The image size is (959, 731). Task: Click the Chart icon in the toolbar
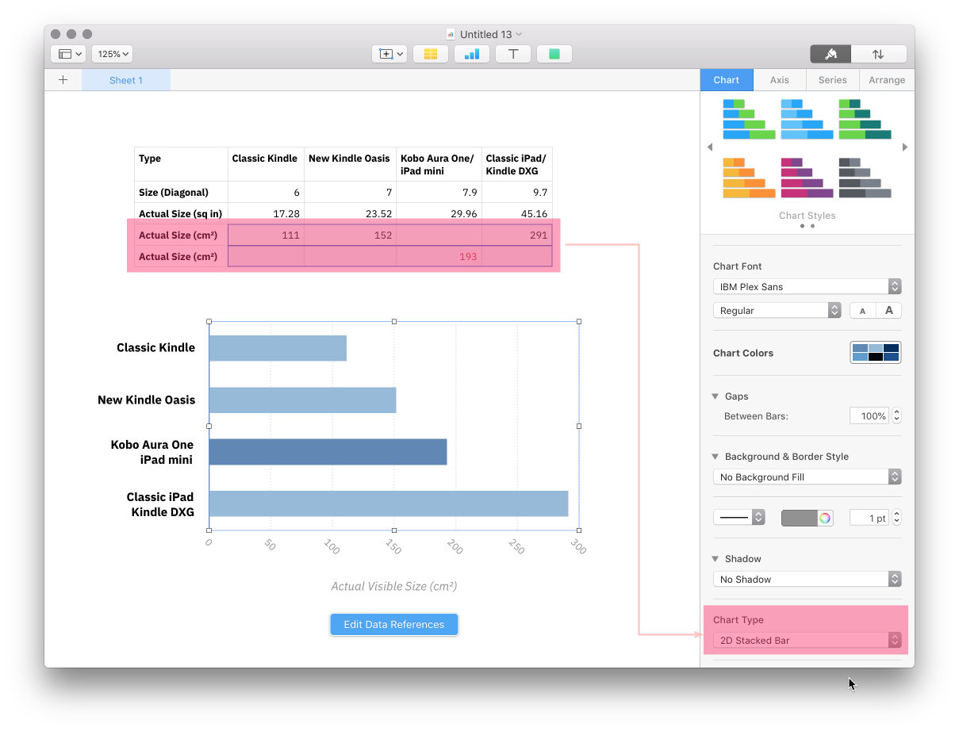click(472, 54)
